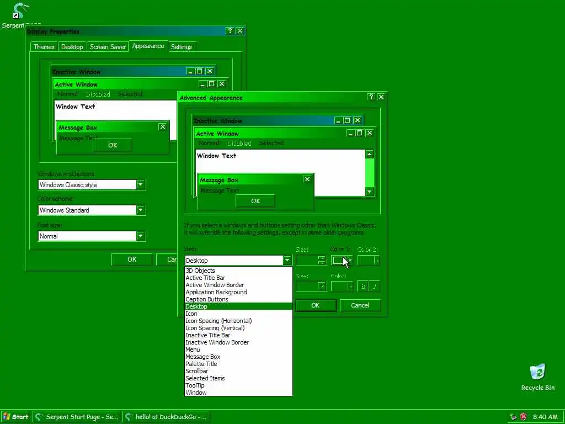Click the Advanced Appearance help question button
Image resolution: width=565 pixels, height=424 pixels.
371,97
